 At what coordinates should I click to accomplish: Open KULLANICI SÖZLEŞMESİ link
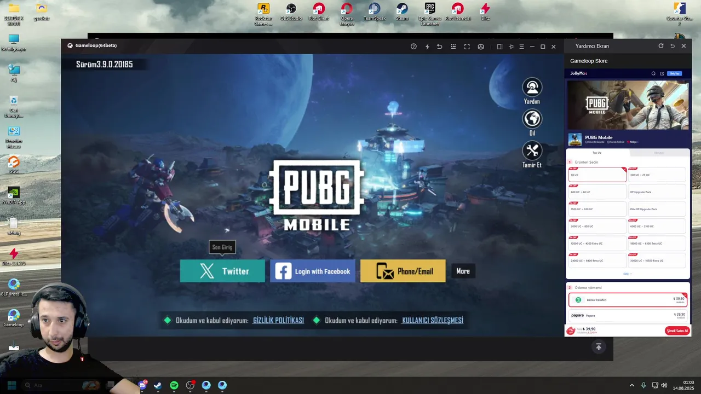click(x=433, y=320)
